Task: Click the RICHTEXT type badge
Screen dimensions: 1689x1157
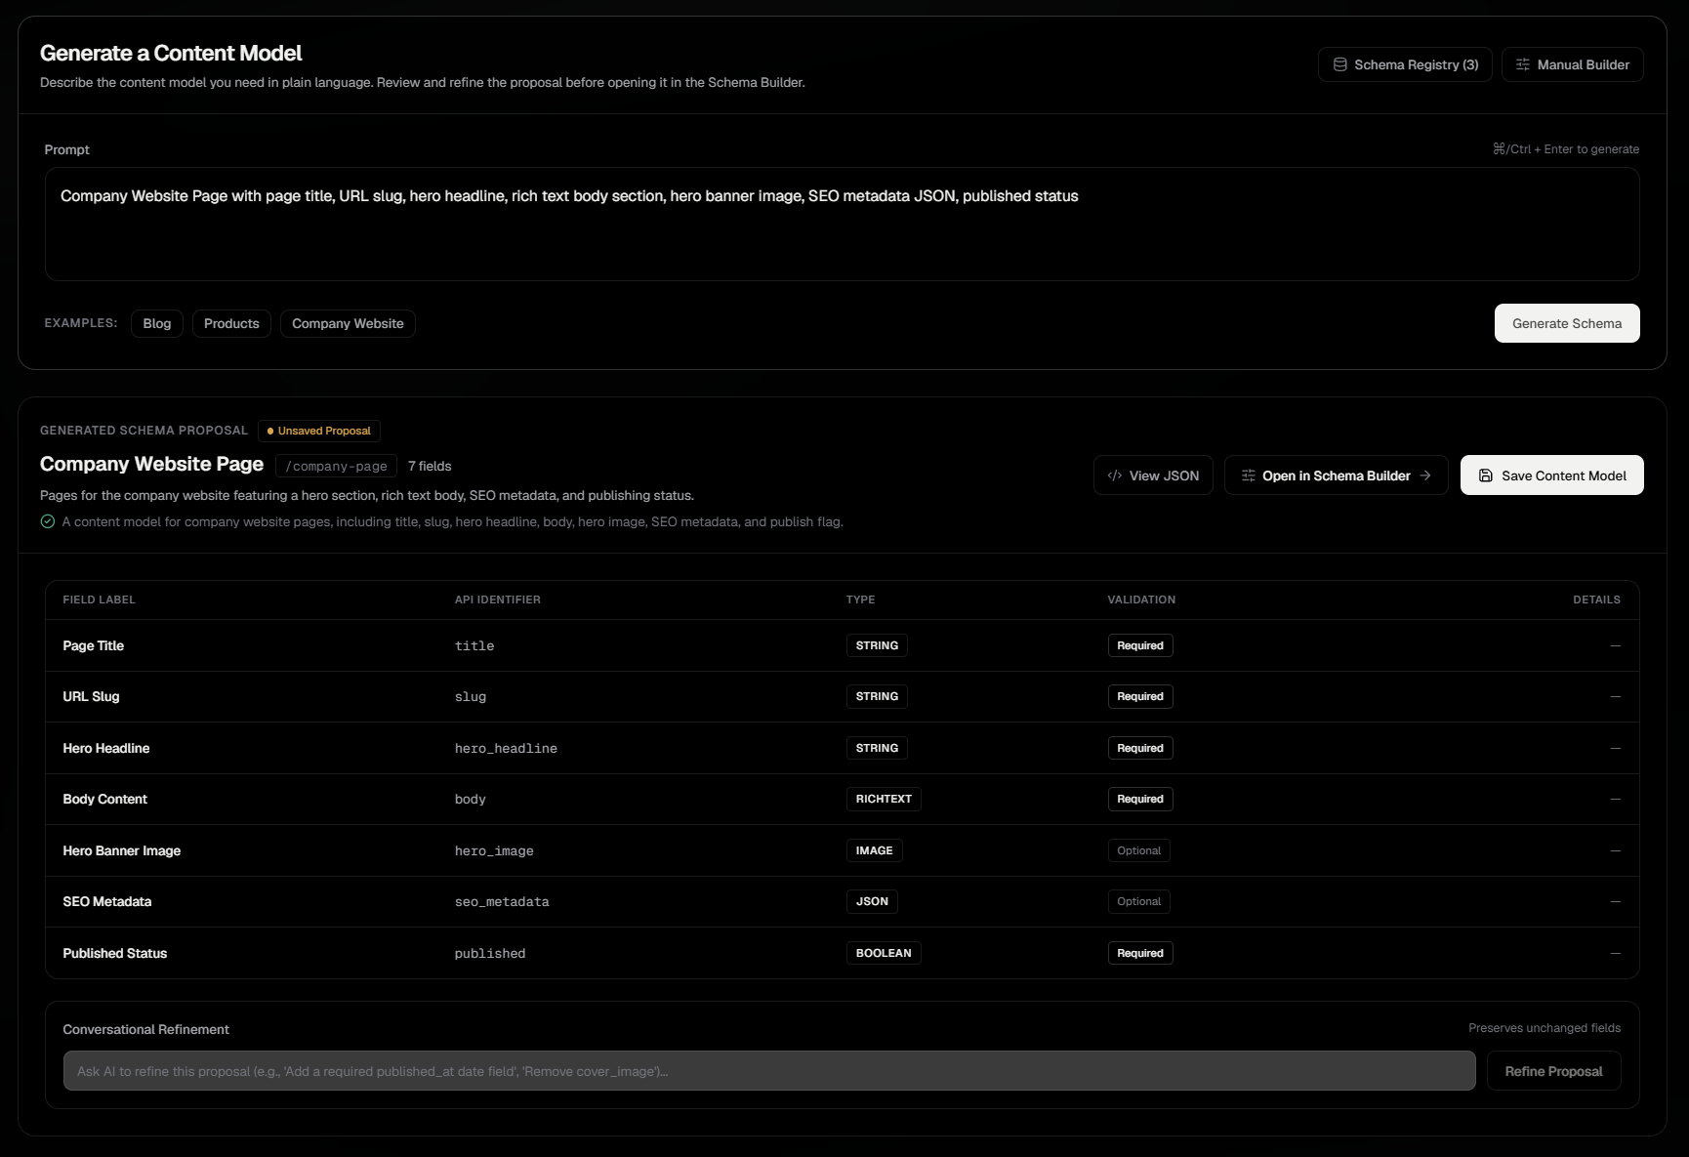Action: tap(884, 799)
